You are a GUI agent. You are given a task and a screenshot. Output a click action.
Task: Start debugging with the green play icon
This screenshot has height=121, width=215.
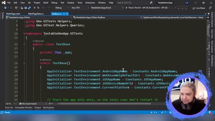tap(127, 8)
